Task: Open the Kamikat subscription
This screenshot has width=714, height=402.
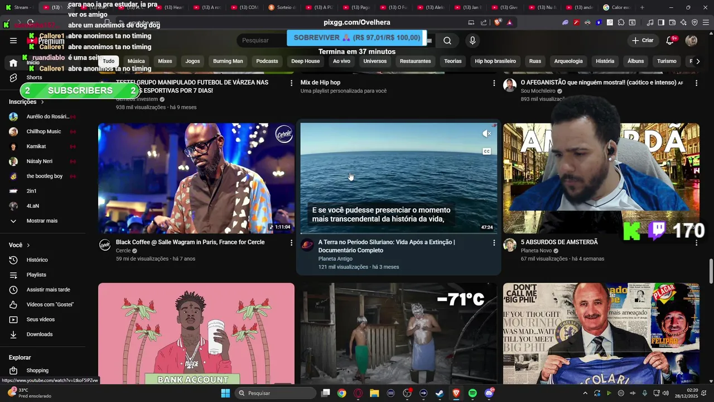Action: pos(36,146)
